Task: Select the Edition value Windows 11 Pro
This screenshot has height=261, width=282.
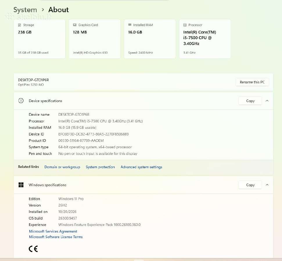Action: 71,199
